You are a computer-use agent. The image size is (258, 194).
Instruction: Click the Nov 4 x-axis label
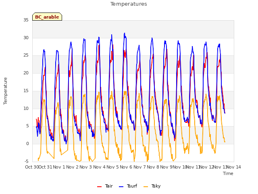click(99, 167)
